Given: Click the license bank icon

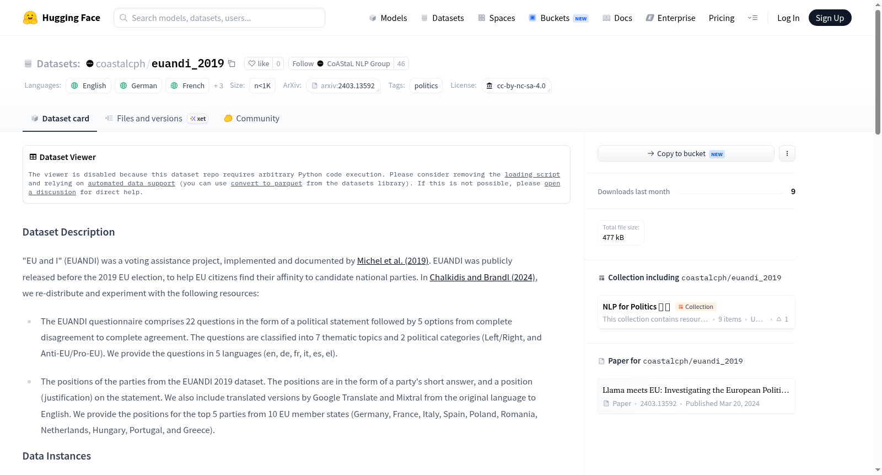Looking at the screenshot, I should 490,86.
